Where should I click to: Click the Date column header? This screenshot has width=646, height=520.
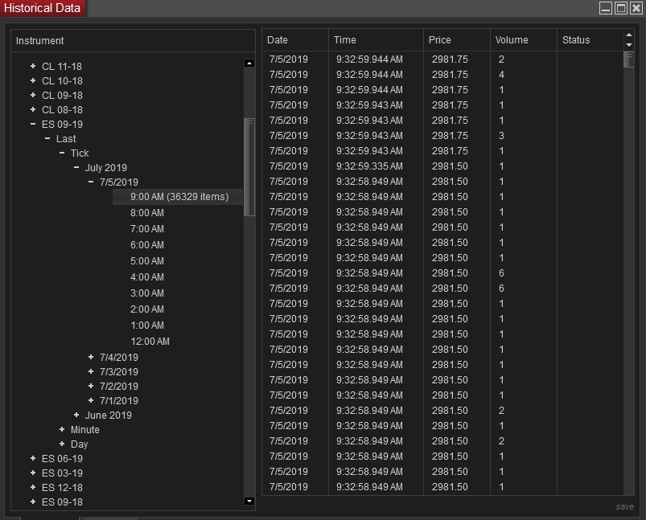pyautogui.click(x=295, y=40)
